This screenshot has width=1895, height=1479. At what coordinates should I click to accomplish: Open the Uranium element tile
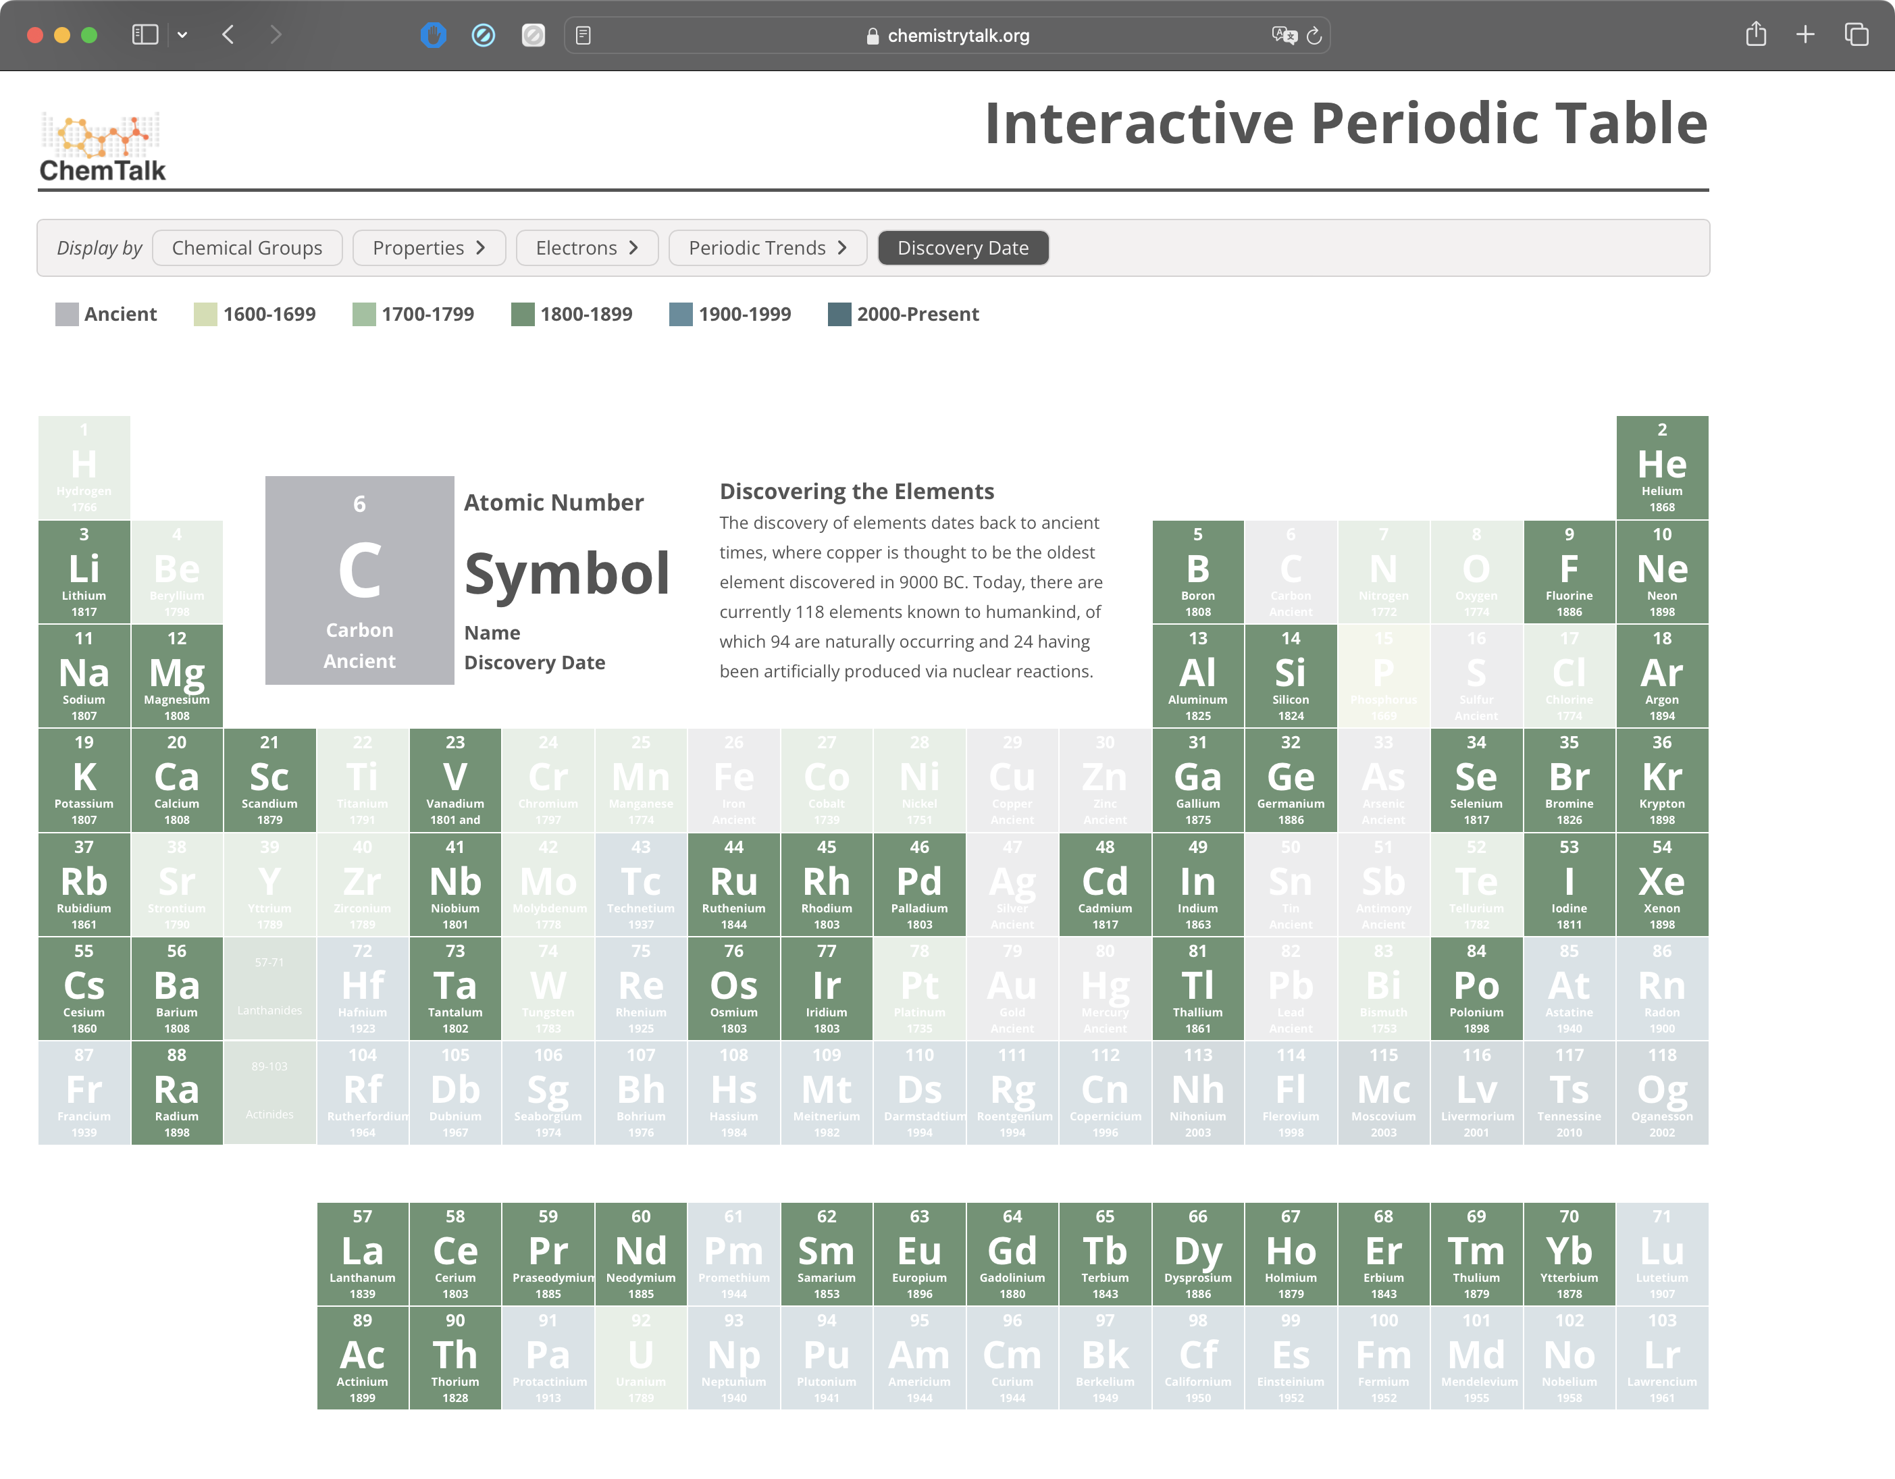[x=641, y=1358]
